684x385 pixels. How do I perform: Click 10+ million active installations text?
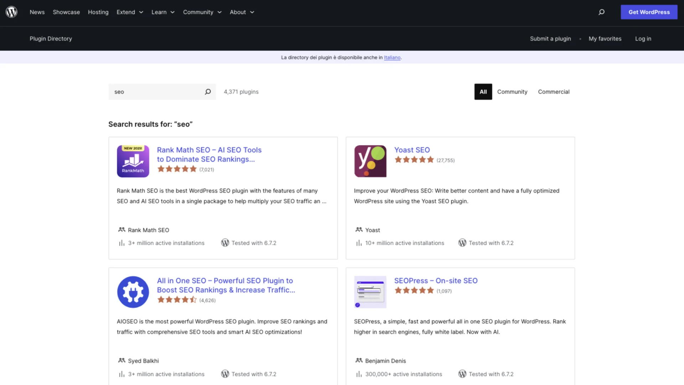click(405, 243)
